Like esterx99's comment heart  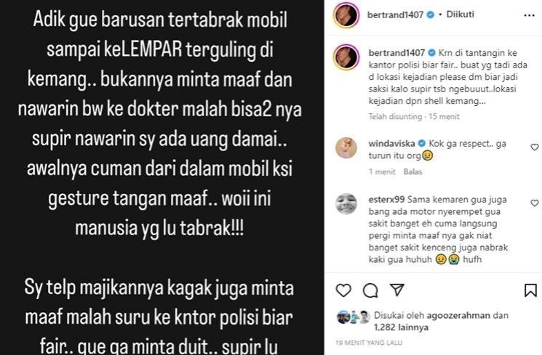[535, 203]
